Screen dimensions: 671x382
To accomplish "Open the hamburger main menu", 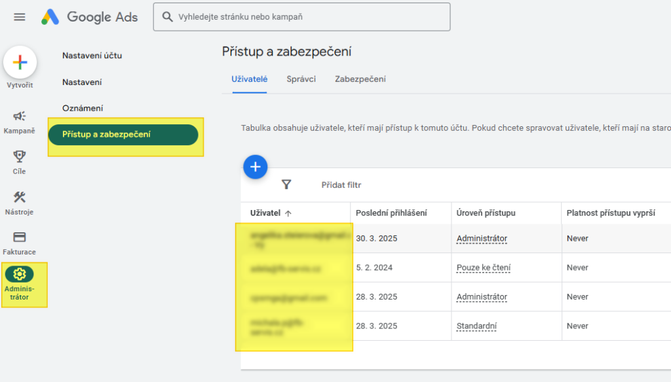I will pos(20,17).
